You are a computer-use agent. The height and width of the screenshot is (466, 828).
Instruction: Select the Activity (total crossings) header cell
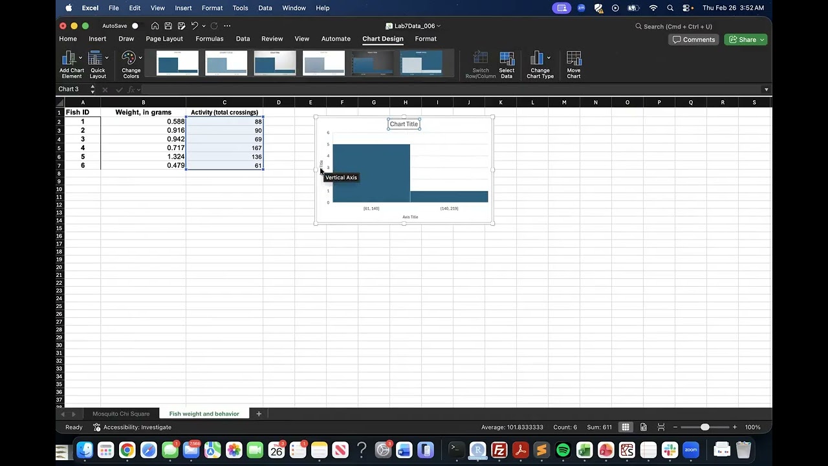[224, 112]
